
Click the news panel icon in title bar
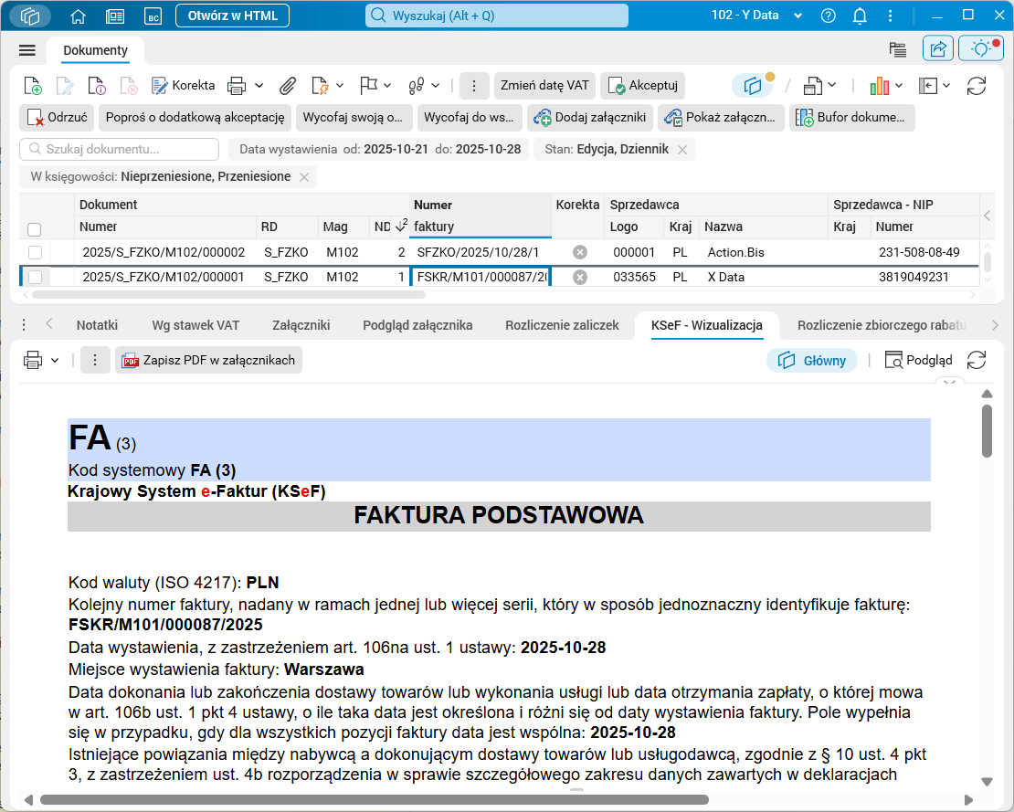pyautogui.click(x=115, y=16)
